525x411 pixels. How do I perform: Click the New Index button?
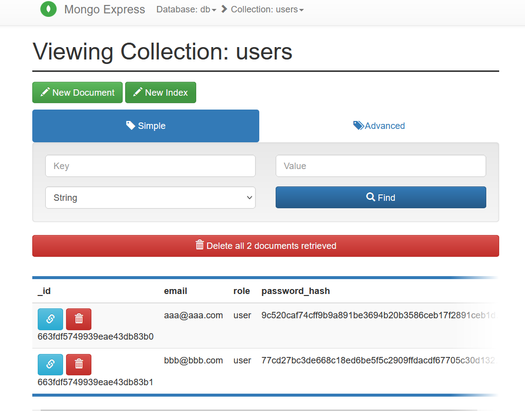tap(160, 92)
